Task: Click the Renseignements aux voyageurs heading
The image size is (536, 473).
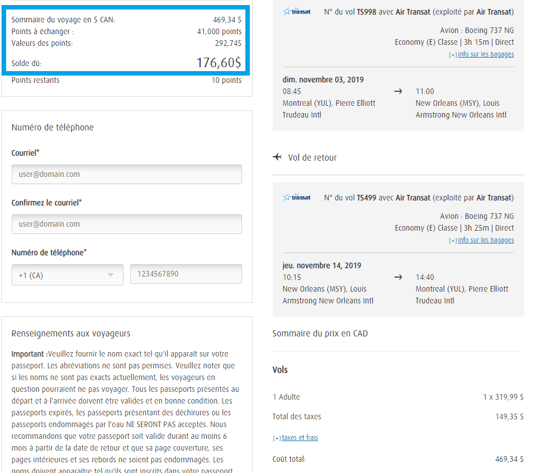Action: pos(70,334)
